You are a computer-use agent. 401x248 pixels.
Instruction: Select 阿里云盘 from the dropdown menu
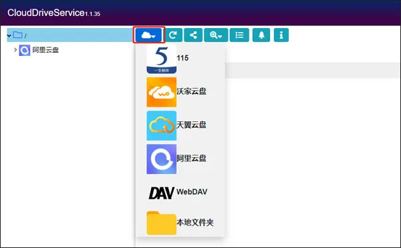click(180, 159)
